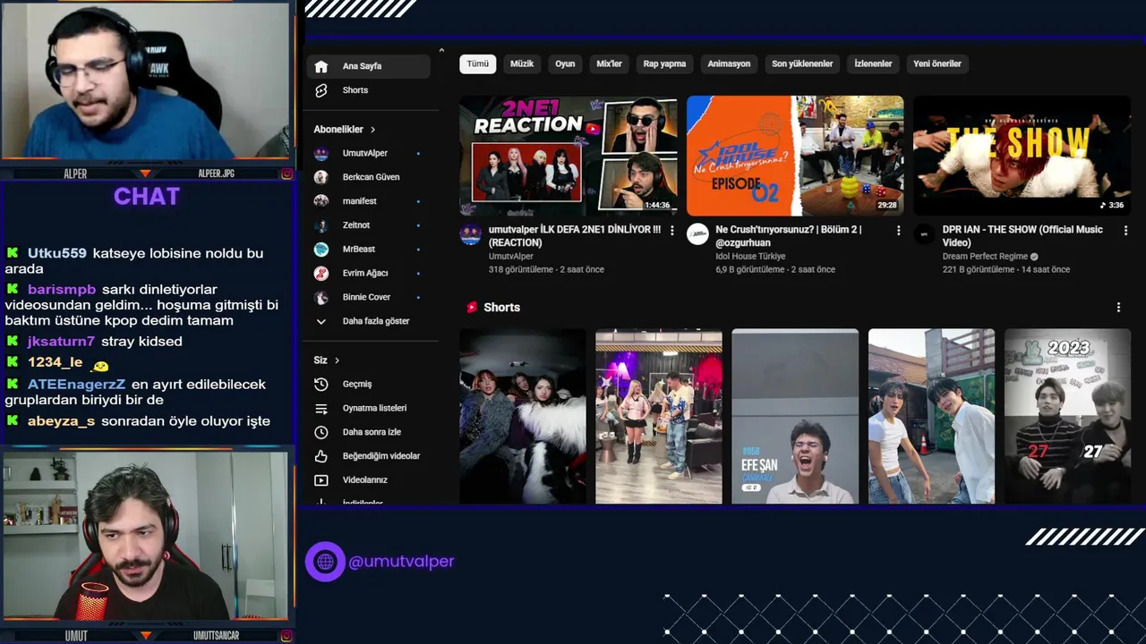Open Idol House Türkiye channel link
This screenshot has height=644, width=1146.
[750, 257]
